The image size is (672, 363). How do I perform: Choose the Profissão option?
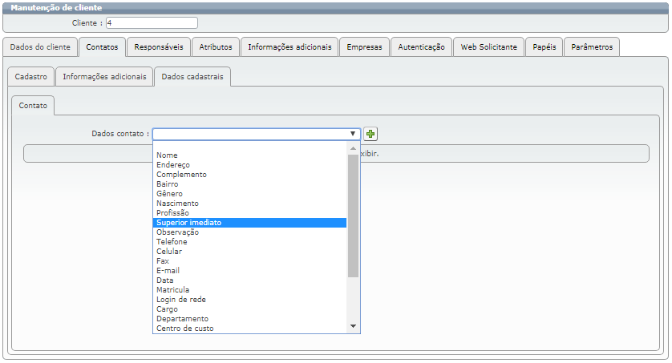249,213
